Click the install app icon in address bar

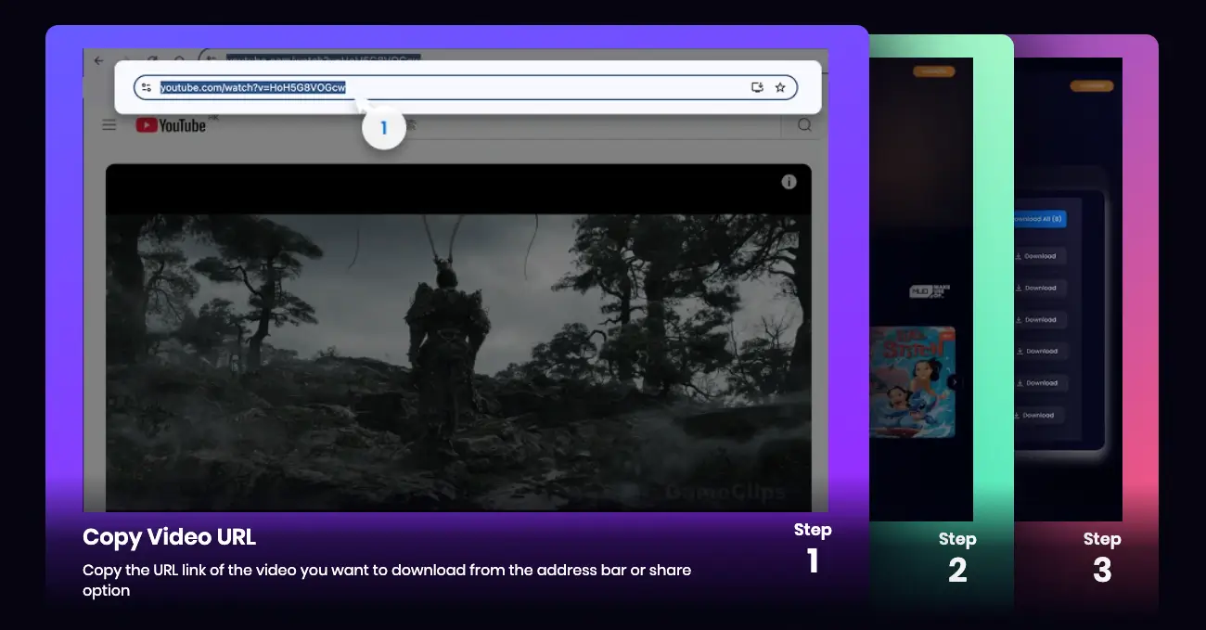click(757, 87)
